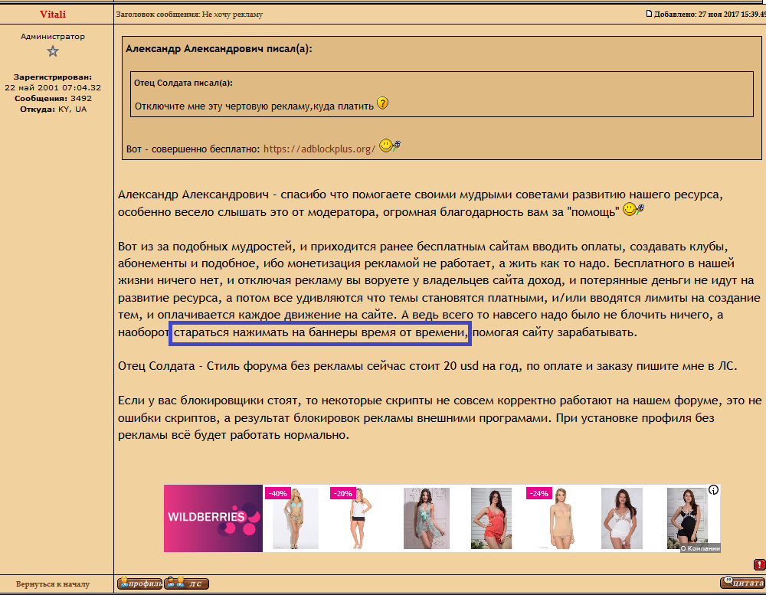Select the -24% beige bodysuit product thumbnail
This screenshot has width=766, height=595.
555,518
